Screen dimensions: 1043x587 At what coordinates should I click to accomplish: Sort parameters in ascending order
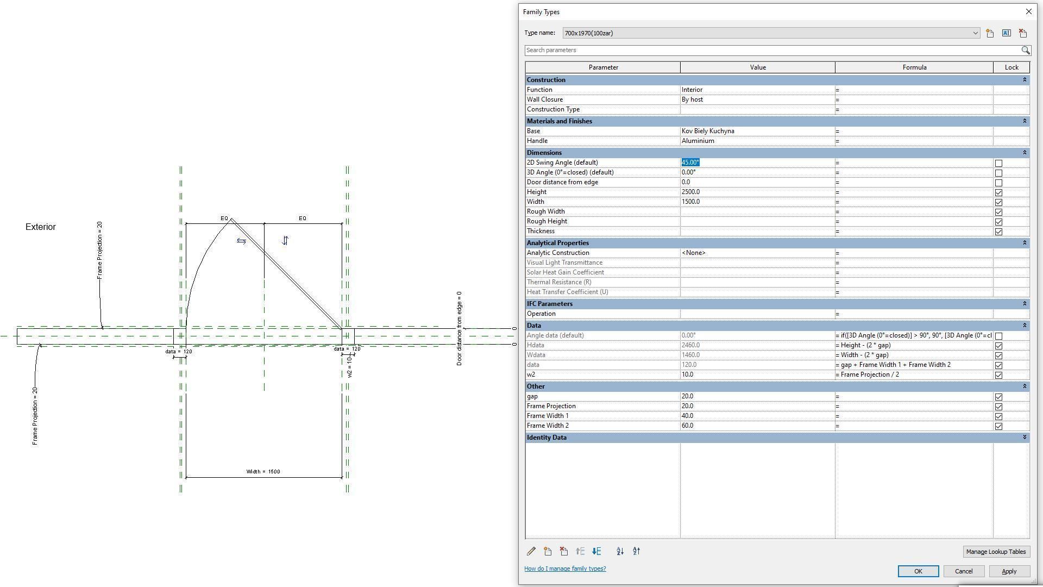(x=620, y=551)
